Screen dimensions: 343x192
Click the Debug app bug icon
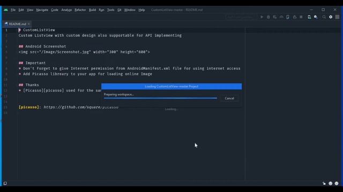click(x=268, y=17)
